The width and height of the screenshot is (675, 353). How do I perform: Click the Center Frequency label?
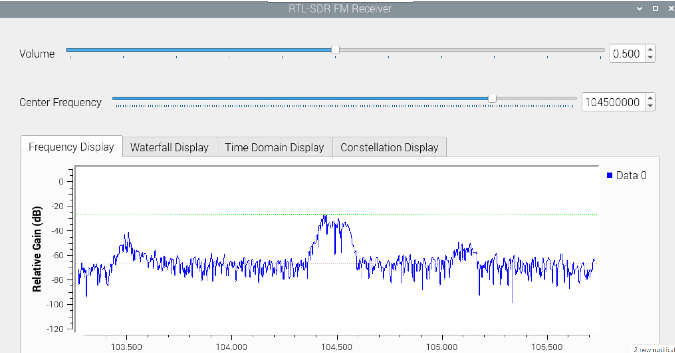pyautogui.click(x=60, y=102)
